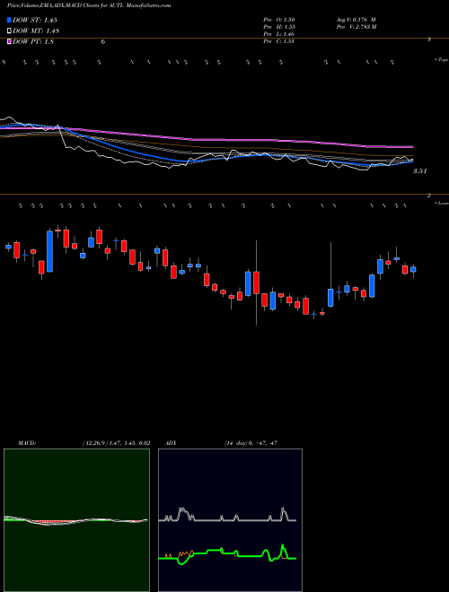
Task: Click the ADX panel title
Action: coord(171,443)
